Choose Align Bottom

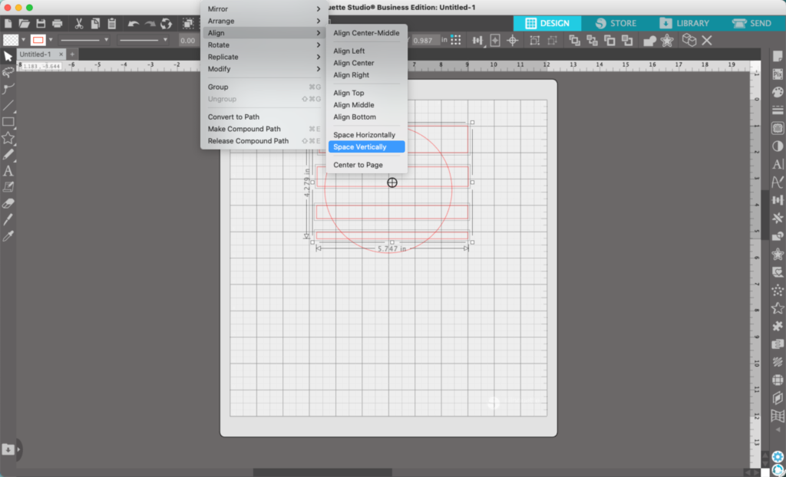click(x=366, y=117)
